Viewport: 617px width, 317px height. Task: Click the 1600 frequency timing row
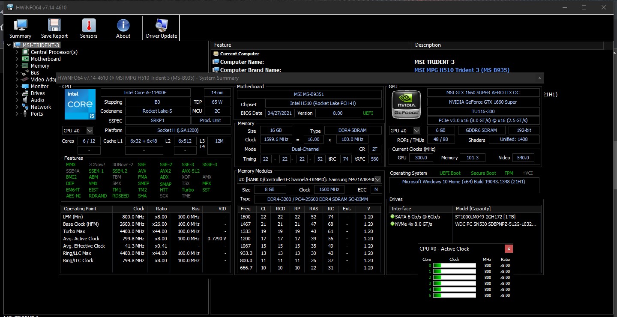(309, 217)
